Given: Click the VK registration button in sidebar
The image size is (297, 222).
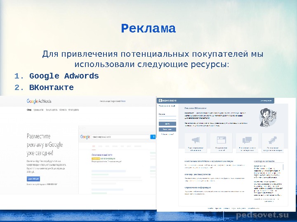Looking at the screenshot, I should tap(167, 129).
